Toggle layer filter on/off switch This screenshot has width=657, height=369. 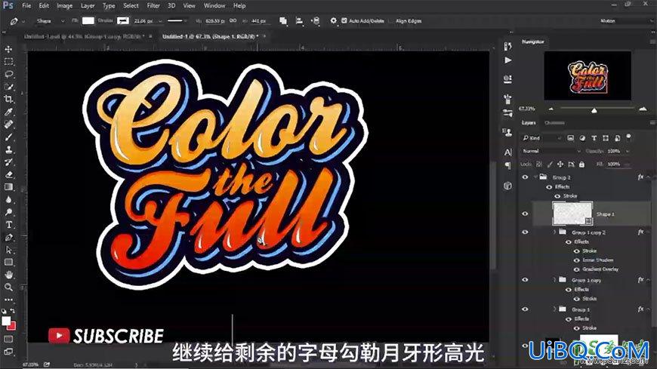pyautogui.click(x=628, y=137)
